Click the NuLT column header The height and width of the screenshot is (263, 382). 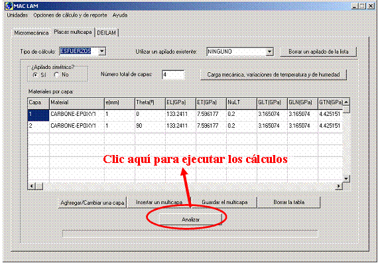coord(241,103)
